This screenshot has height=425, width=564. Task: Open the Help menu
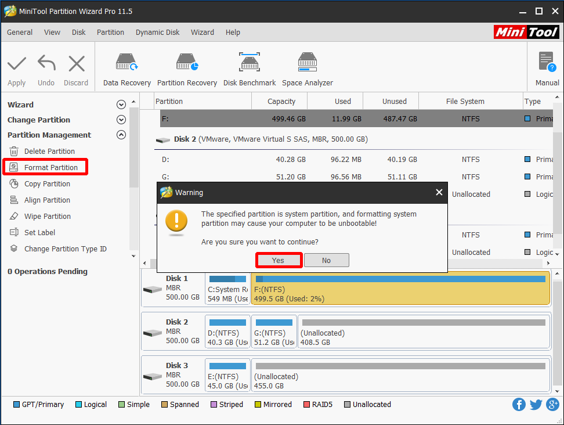pos(233,33)
